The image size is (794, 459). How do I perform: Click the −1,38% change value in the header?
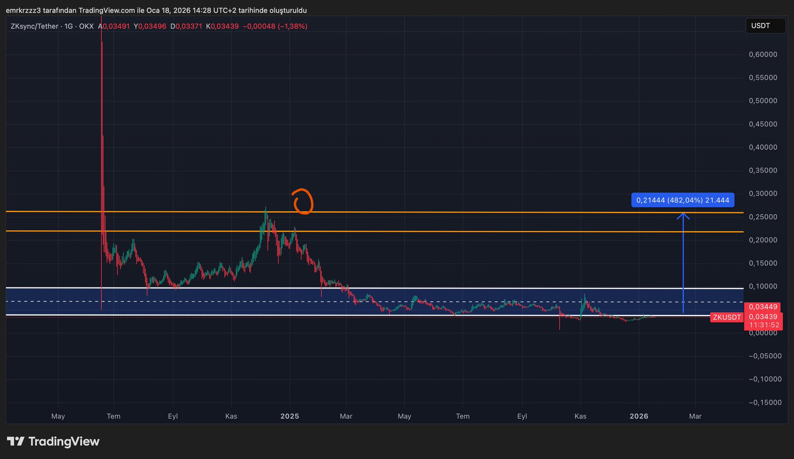293,26
